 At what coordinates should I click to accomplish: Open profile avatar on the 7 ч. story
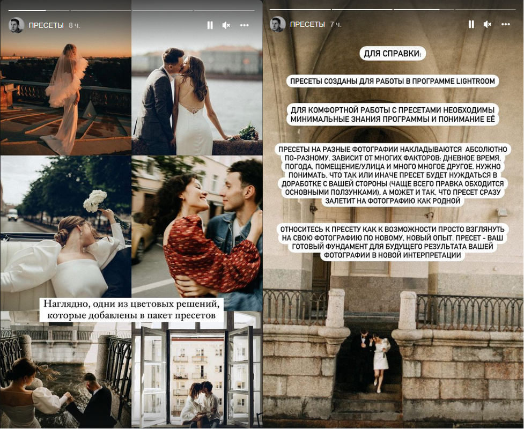pos(277,24)
